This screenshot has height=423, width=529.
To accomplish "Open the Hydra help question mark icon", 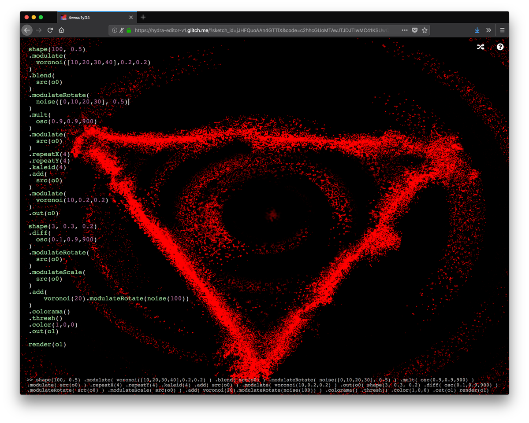I will coord(500,47).
